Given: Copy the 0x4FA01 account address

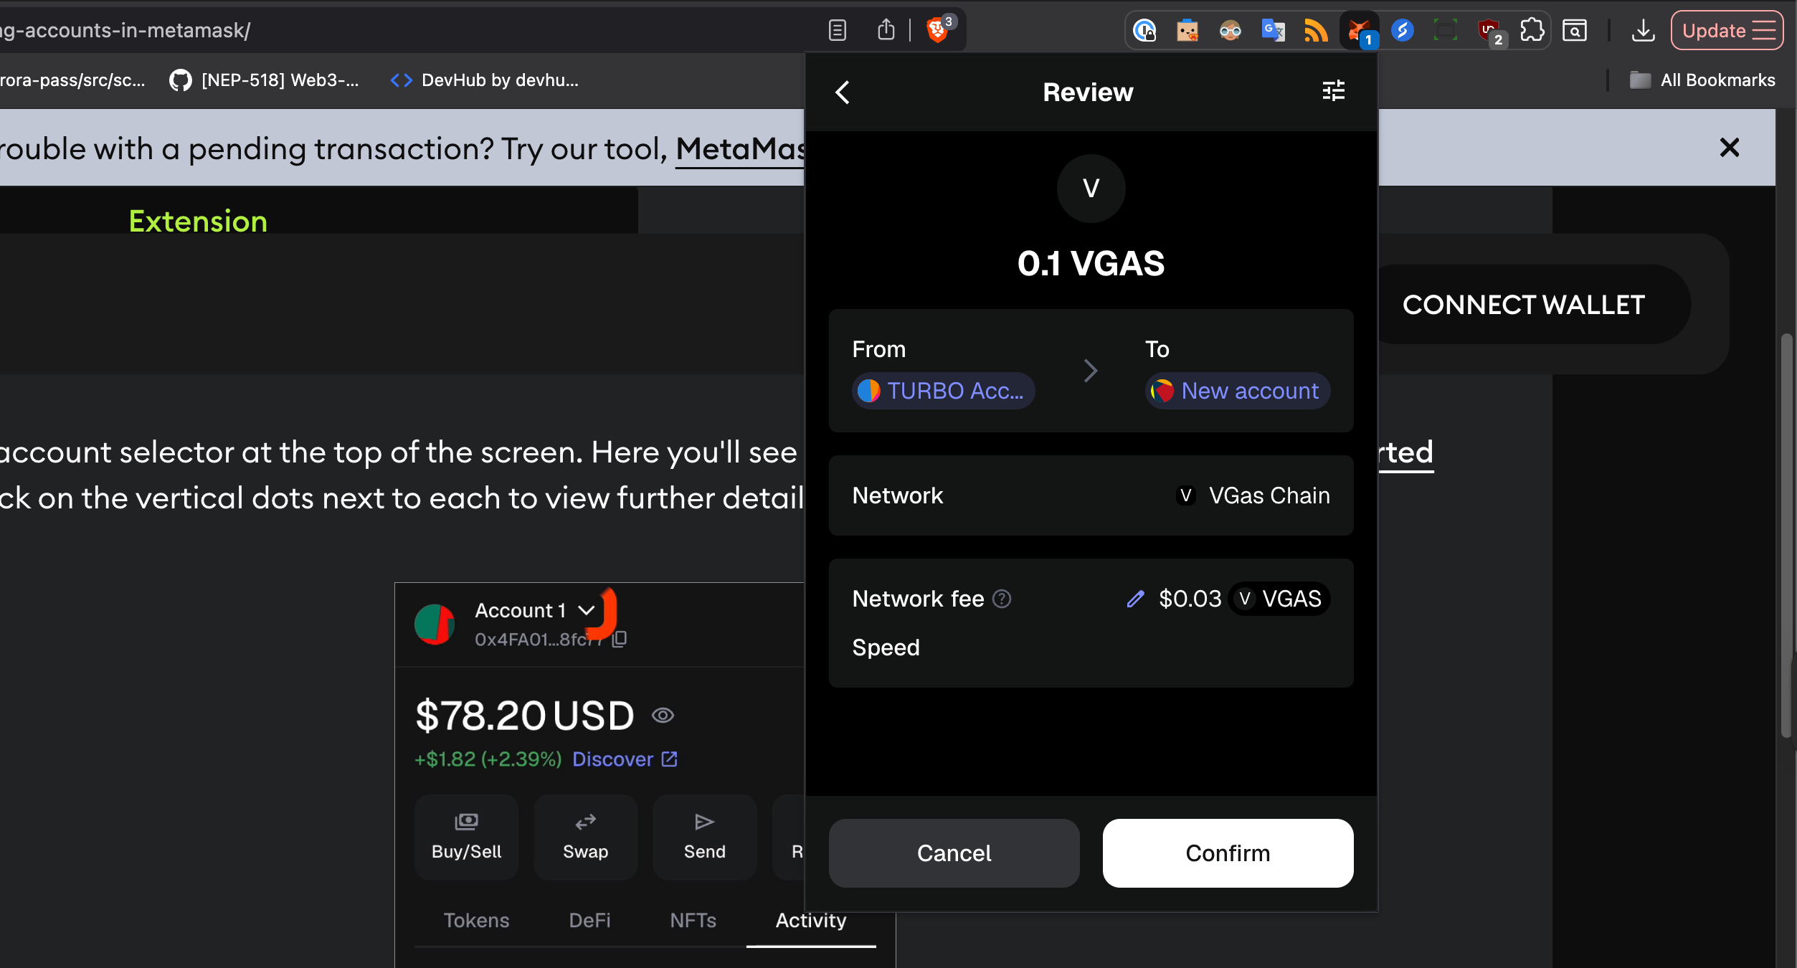Looking at the screenshot, I should (620, 639).
